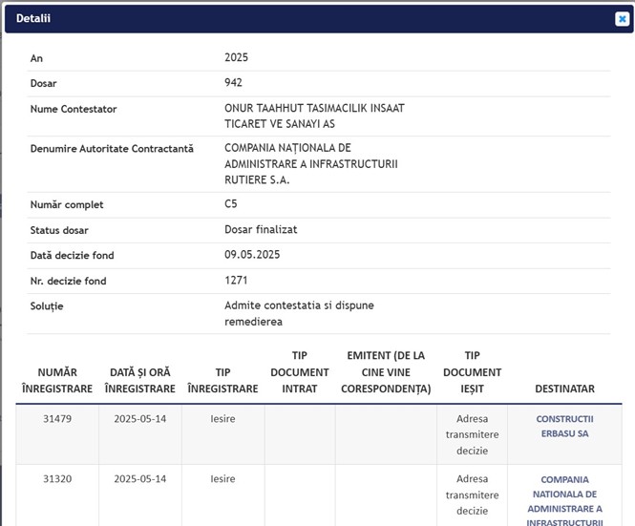635x526 pixels.
Task: Select registration number 31320
Action: point(57,478)
